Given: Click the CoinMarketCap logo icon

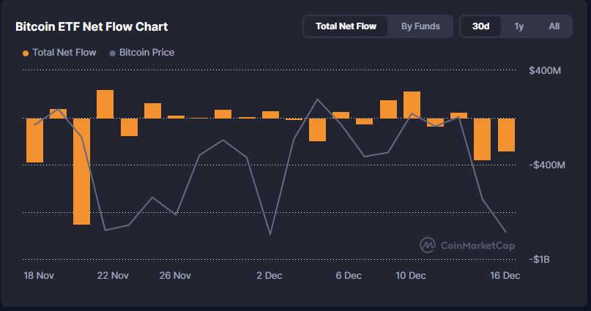Looking at the screenshot, I should coord(428,245).
